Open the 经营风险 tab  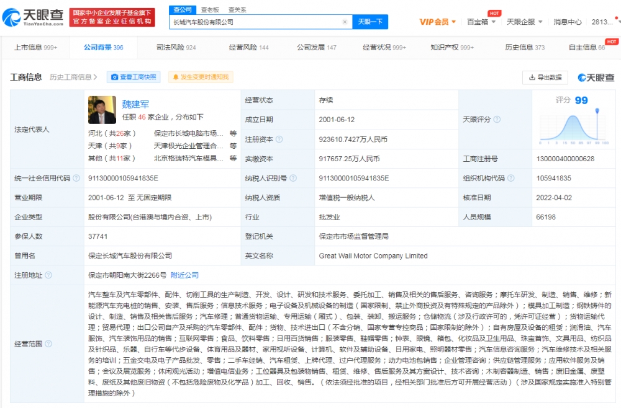[x=249, y=48]
